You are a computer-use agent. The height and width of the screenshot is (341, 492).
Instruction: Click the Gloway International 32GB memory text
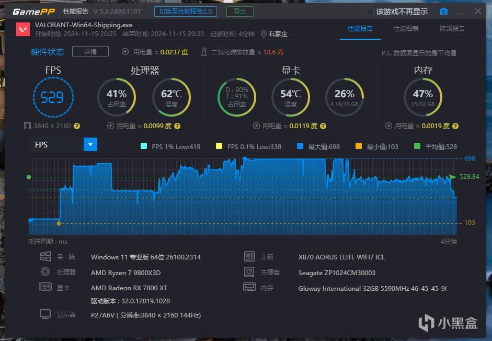[372, 288]
